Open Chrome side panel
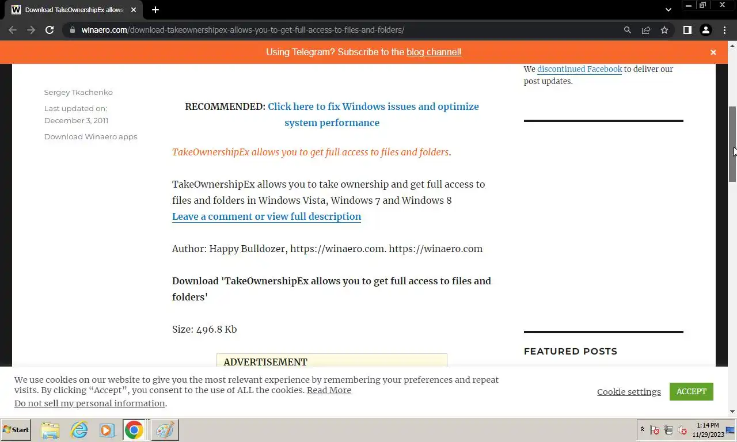The width and height of the screenshot is (737, 442). (687, 30)
